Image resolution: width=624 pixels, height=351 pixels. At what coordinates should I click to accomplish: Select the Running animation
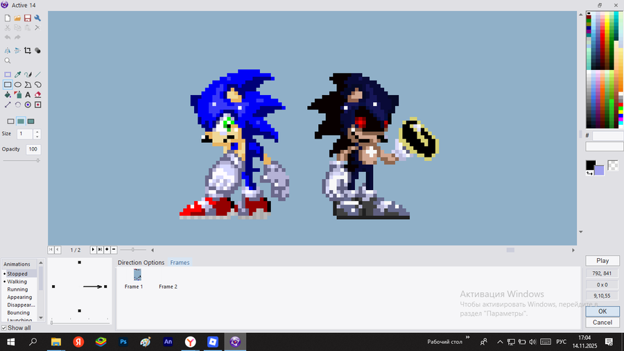(17, 289)
